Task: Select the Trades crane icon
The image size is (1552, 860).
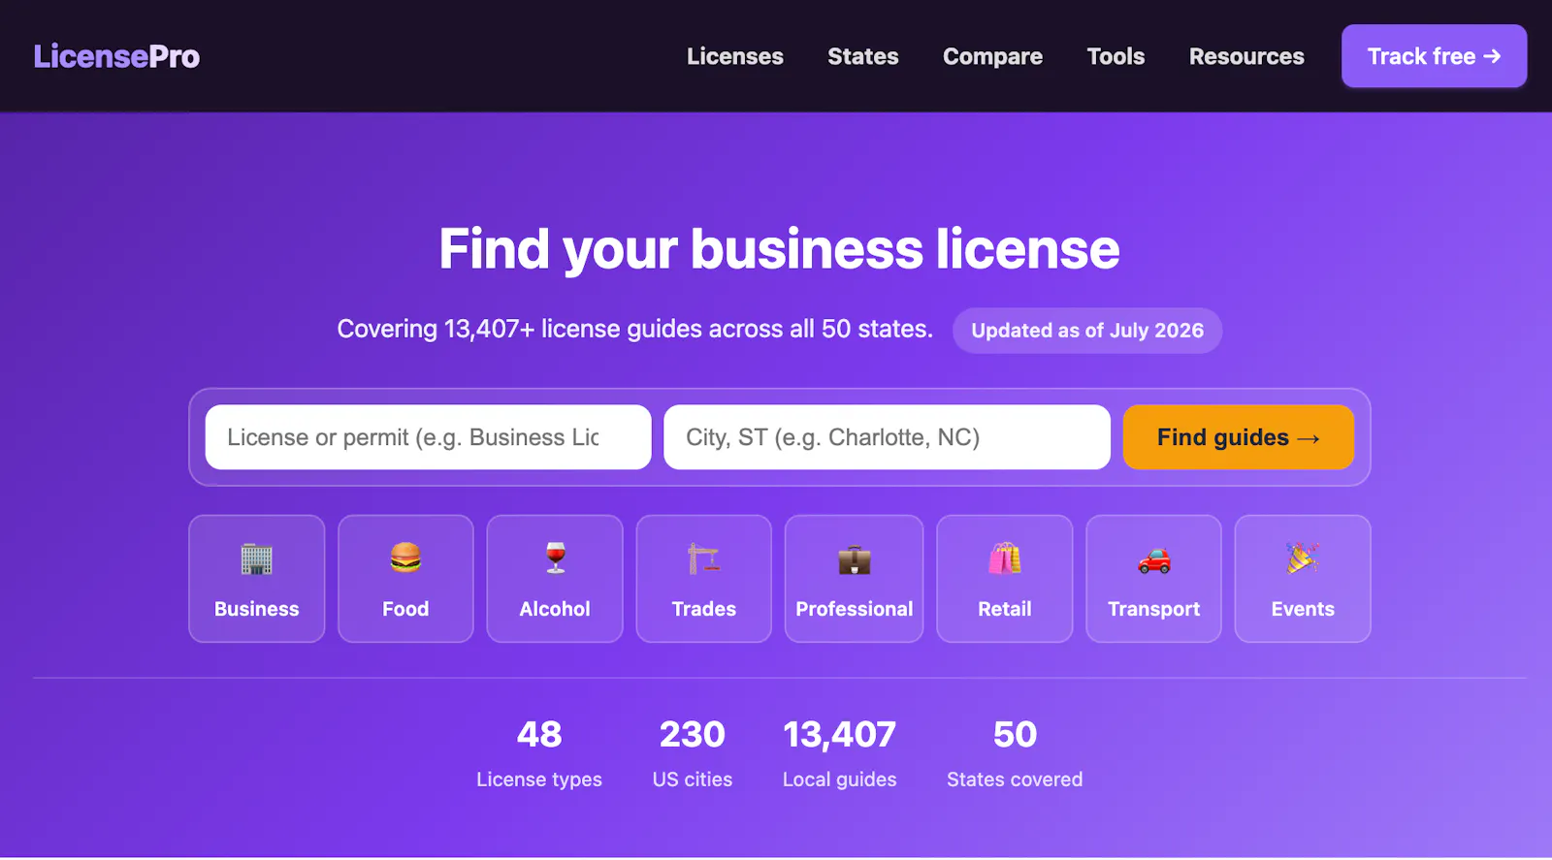Action: coord(703,558)
